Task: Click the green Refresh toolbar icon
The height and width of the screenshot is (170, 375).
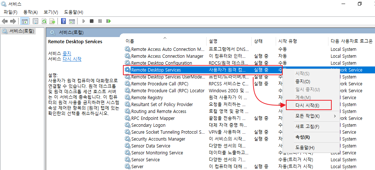Action: (44, 21)
